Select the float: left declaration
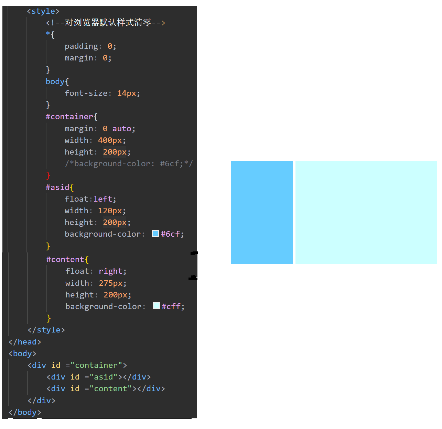Screen dimensions: 442x429 (x=89, y=199)
